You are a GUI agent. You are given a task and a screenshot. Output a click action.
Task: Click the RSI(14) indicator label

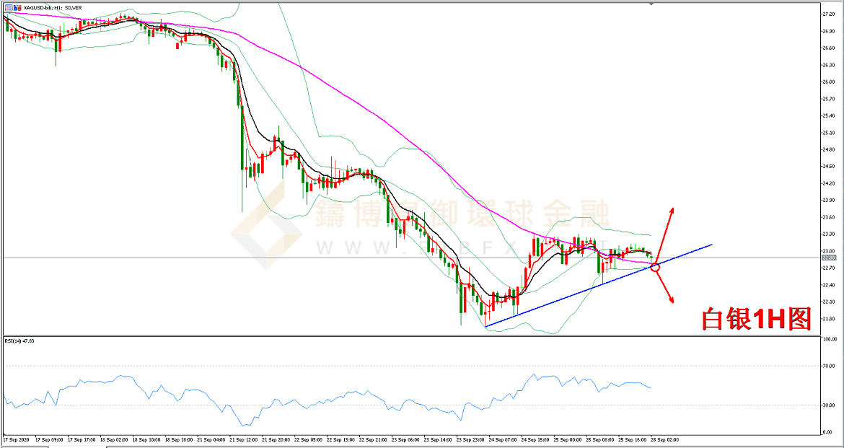tap(19, 341)
